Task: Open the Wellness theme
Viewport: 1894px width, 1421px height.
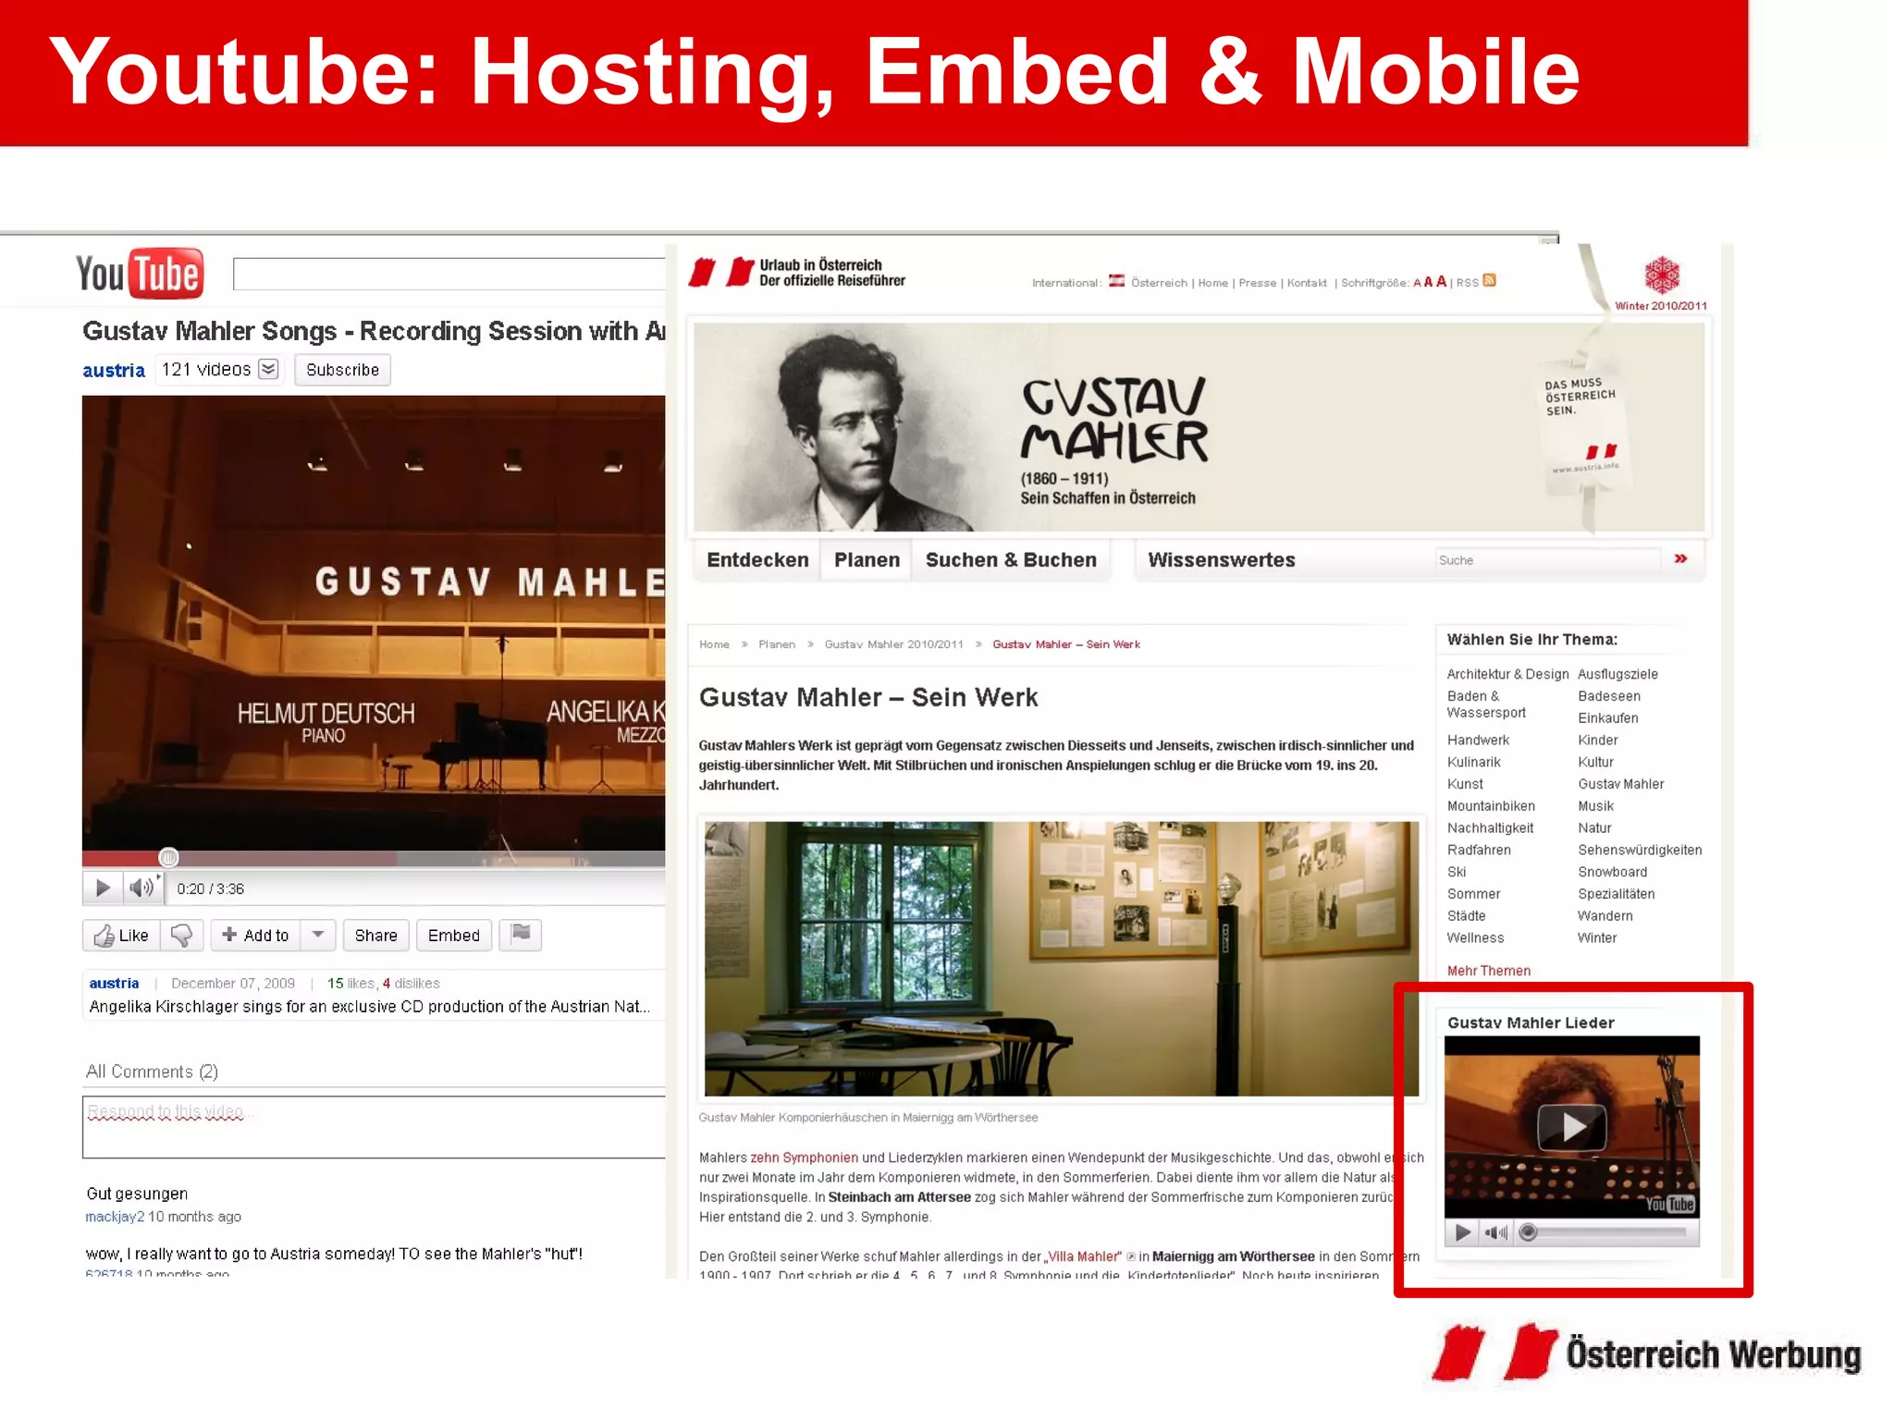Action: tap(1475, 937)
